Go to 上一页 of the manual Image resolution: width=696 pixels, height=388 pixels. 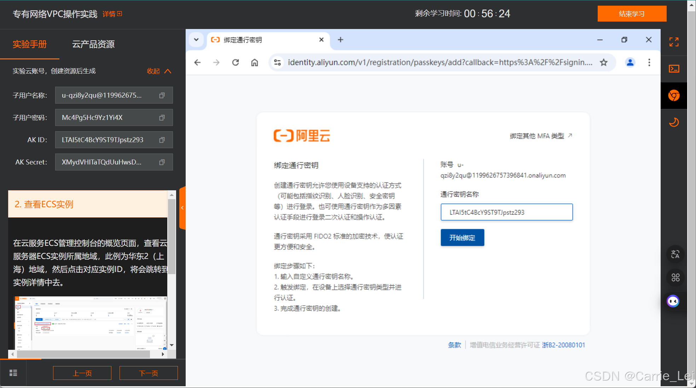pos(82,373)
